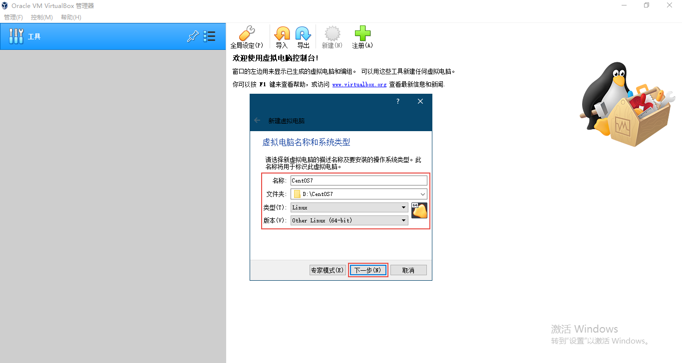Click the folder icon in folder field
Viewport: 682px width, 363px height.
(x=297, y=194)
